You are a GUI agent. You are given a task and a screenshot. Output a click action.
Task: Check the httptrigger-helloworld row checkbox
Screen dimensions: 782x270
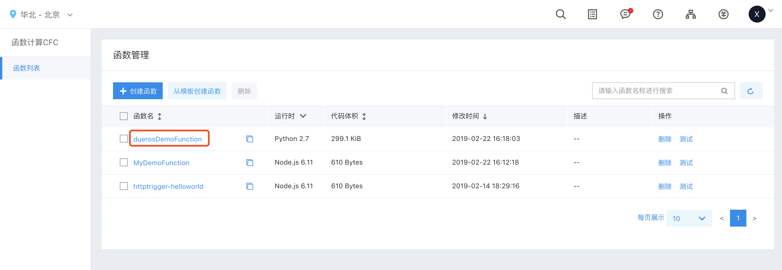[x=123, y=186]
